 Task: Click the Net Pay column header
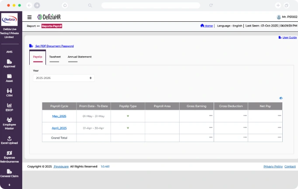click(x=265, y=106)
